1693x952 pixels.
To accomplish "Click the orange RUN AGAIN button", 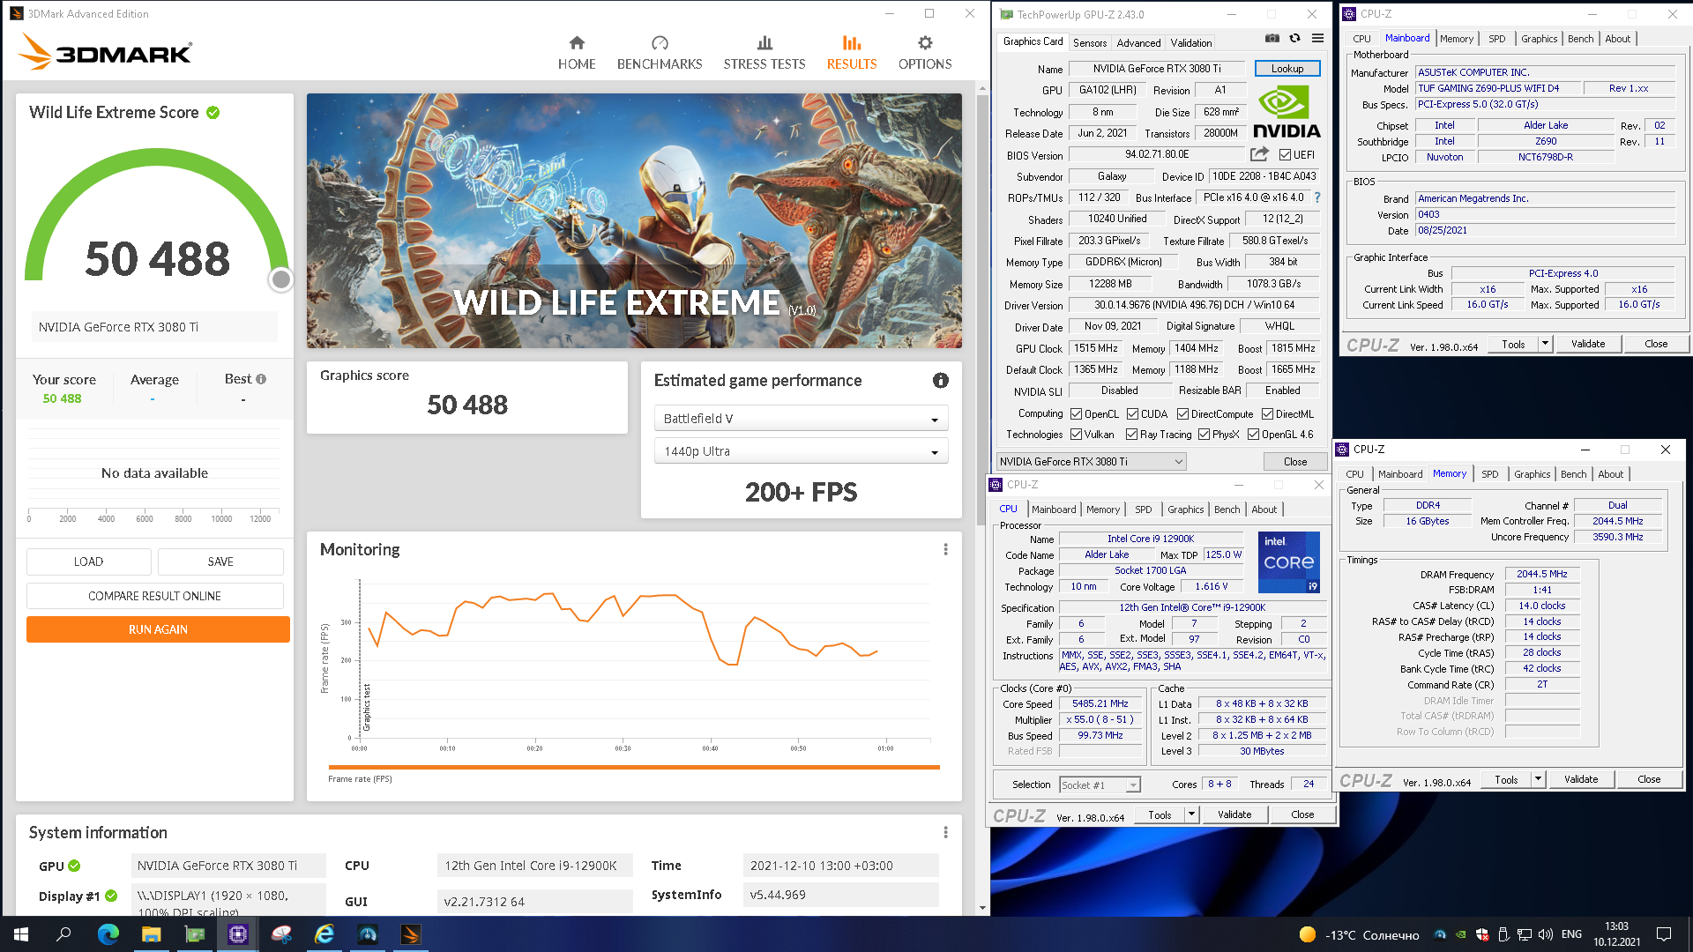I will 158,629.
